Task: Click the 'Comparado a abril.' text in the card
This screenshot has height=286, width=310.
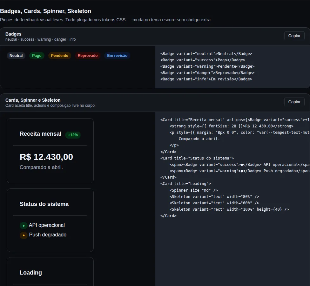Action: [x=41, y=167]
